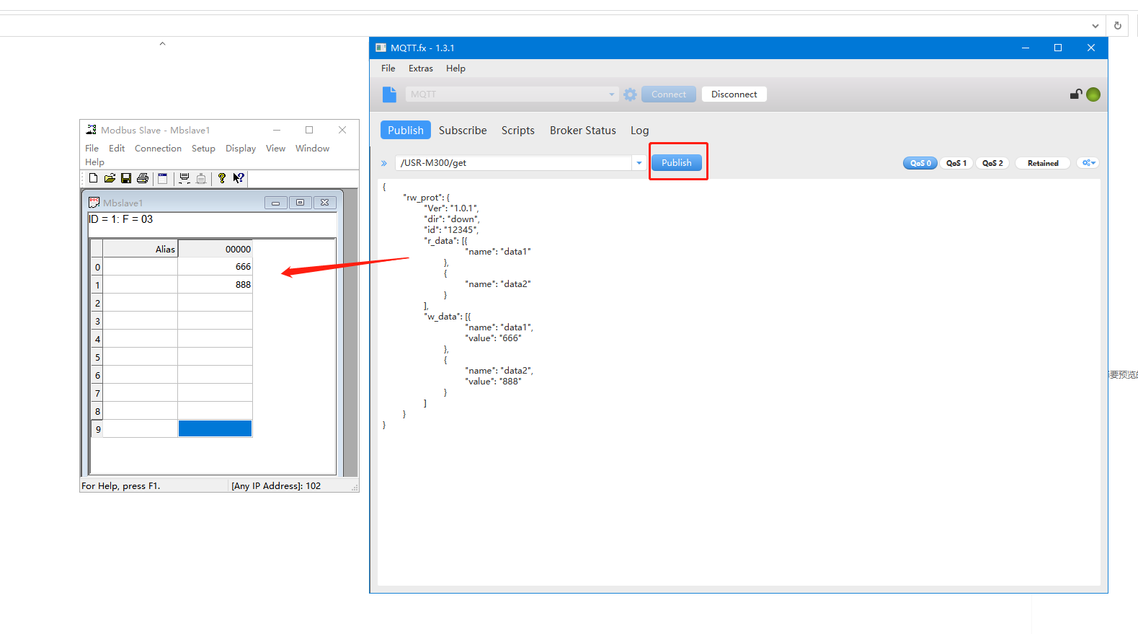Click the Modbus connect network icon

tap(185, 178)
